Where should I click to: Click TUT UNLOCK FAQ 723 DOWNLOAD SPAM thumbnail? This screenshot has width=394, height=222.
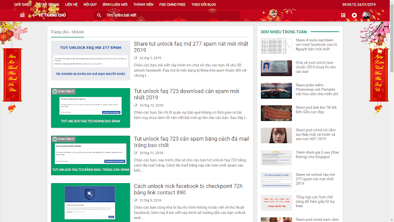point(90,108)
